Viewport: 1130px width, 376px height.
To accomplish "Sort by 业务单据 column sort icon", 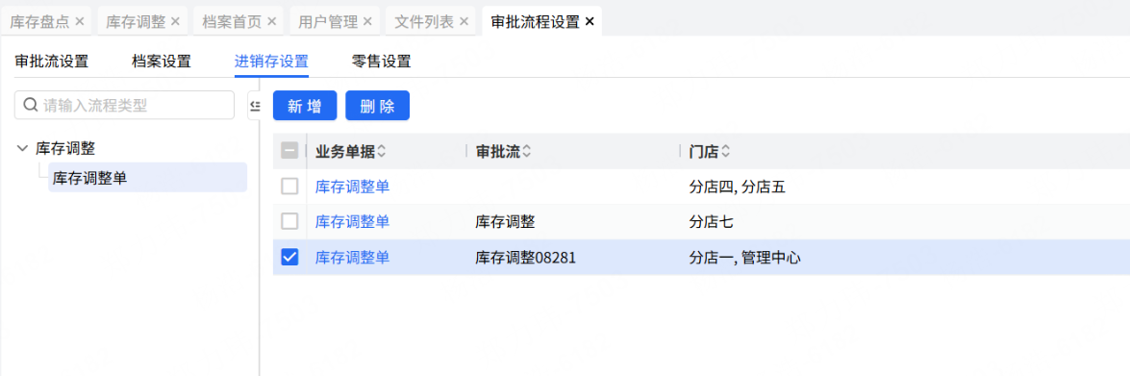I will coord(381,151).
